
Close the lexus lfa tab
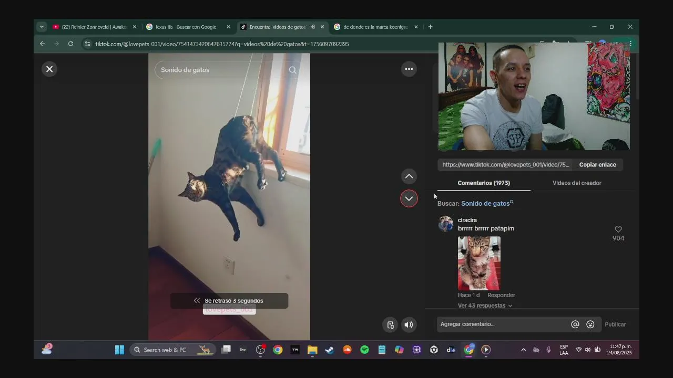[228, 27]
